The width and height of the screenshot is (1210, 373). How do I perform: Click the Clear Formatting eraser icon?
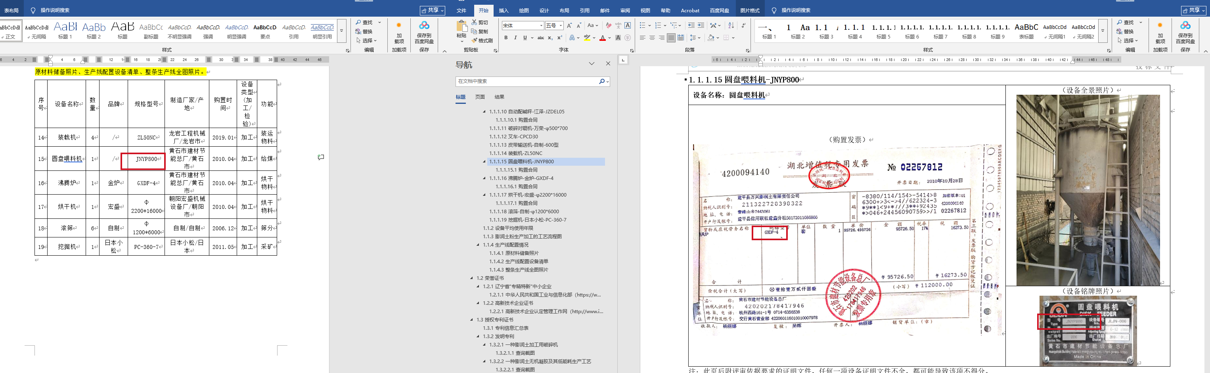(x=608, y=25)
